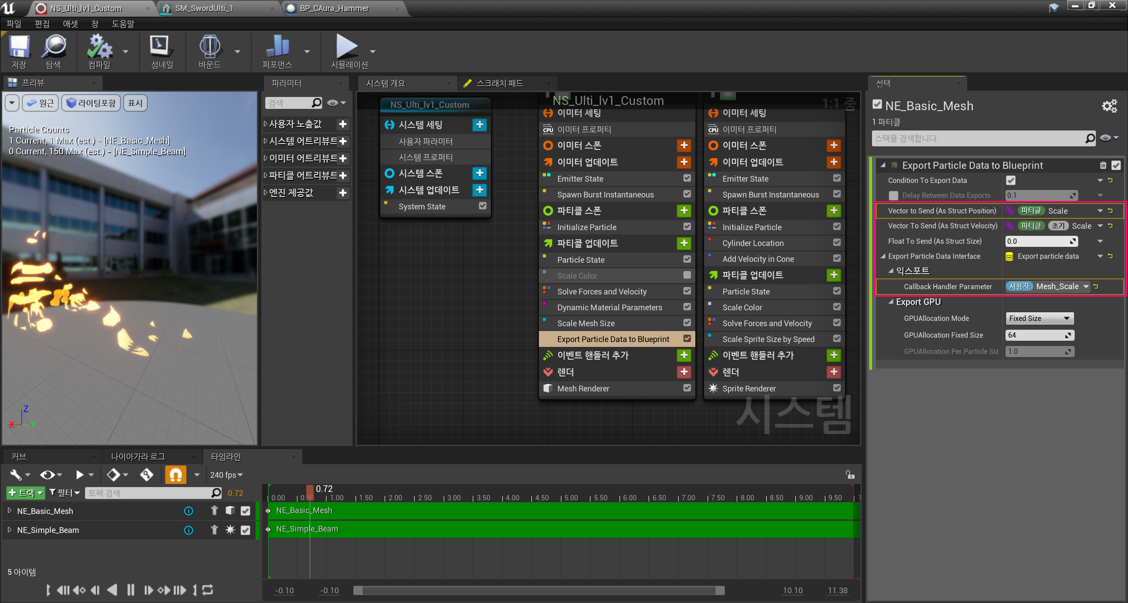Toggle NE_Simple_Beam track enabled checkbox
The height and width of the screenshot is (603, 1128).
click(245, 530)
